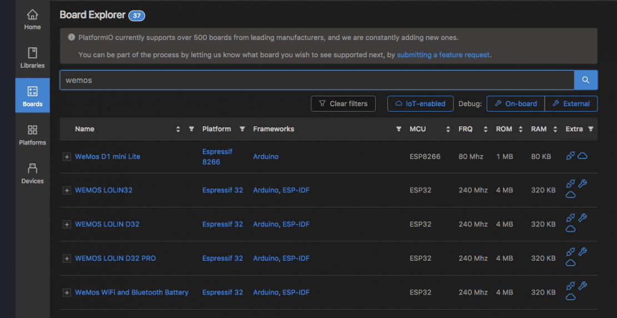Click wrench icon in WeMos WiFi and Bluetooth Battery row
This screenshot has height=318, width=617.
click(583, 286)
